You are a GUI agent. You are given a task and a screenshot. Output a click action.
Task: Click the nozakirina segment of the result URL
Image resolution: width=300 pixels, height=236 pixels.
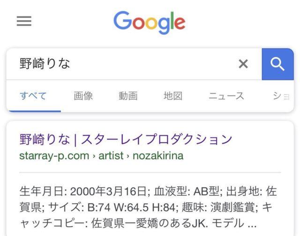coord(157,155)
